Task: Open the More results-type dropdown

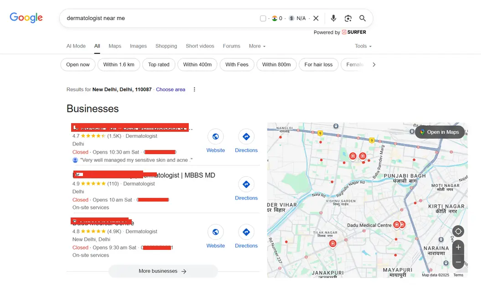Action: click(x=257, y=46)
